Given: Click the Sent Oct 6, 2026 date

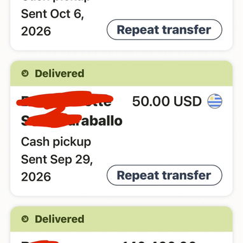Looking at the screenshot, I should tap(52, 22).
